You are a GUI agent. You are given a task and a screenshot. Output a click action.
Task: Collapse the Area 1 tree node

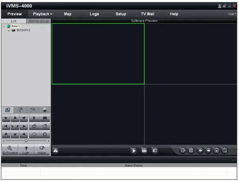pos(4,27)
